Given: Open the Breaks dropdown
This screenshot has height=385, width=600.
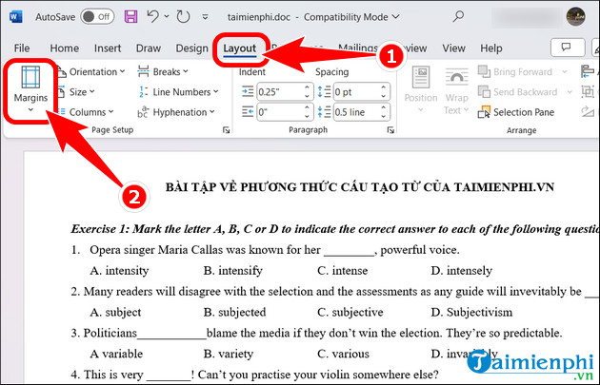Looking at the screenshot, I should pyautogui.click(x=163, y=72).
